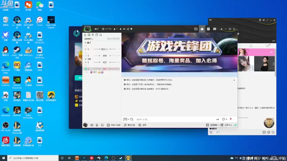Open the speaking mode dropdown above channel list
The image size is (287, 161).
click(89, 39)
